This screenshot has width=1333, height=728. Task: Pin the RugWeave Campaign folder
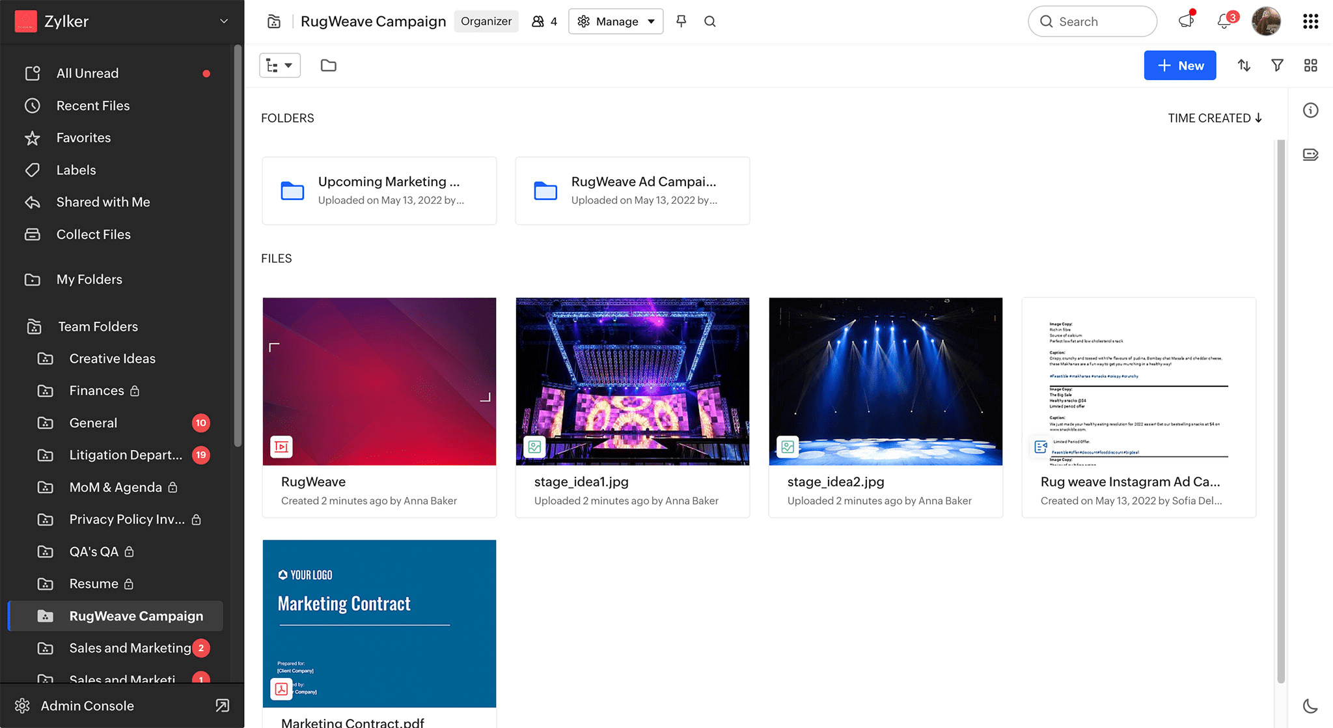tap(681, 21)
